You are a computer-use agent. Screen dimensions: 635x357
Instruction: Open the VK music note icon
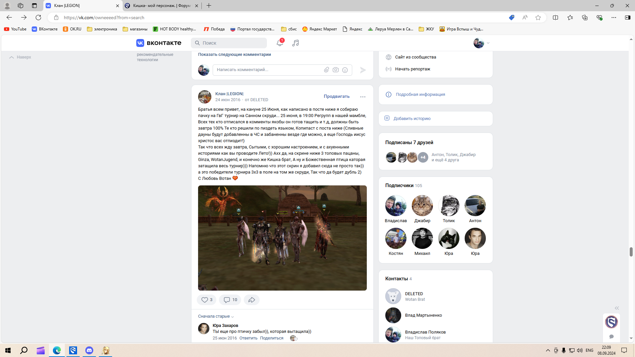295,43
